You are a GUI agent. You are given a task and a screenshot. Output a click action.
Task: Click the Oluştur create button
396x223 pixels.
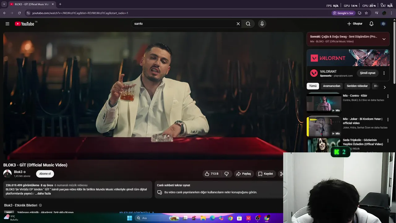pos(355,24)
